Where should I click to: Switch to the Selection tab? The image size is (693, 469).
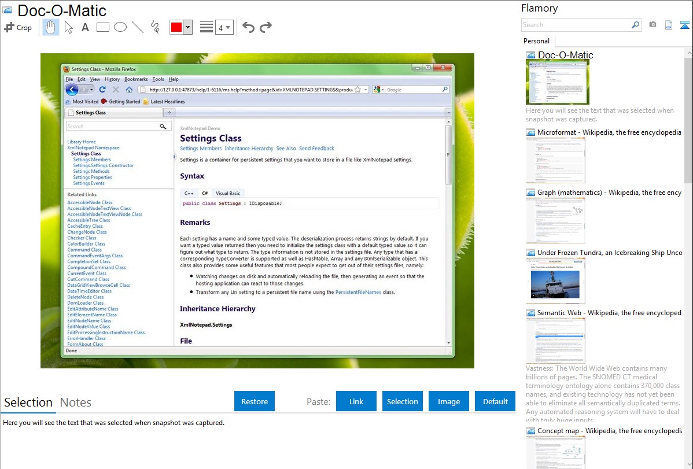[x=28, y=402]
